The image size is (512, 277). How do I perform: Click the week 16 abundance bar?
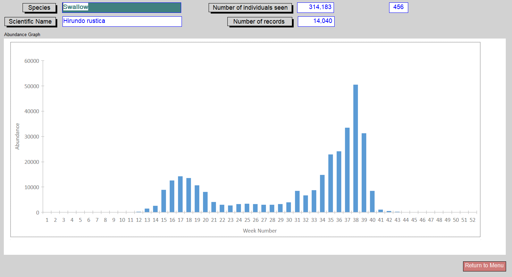tap(172, 196)
